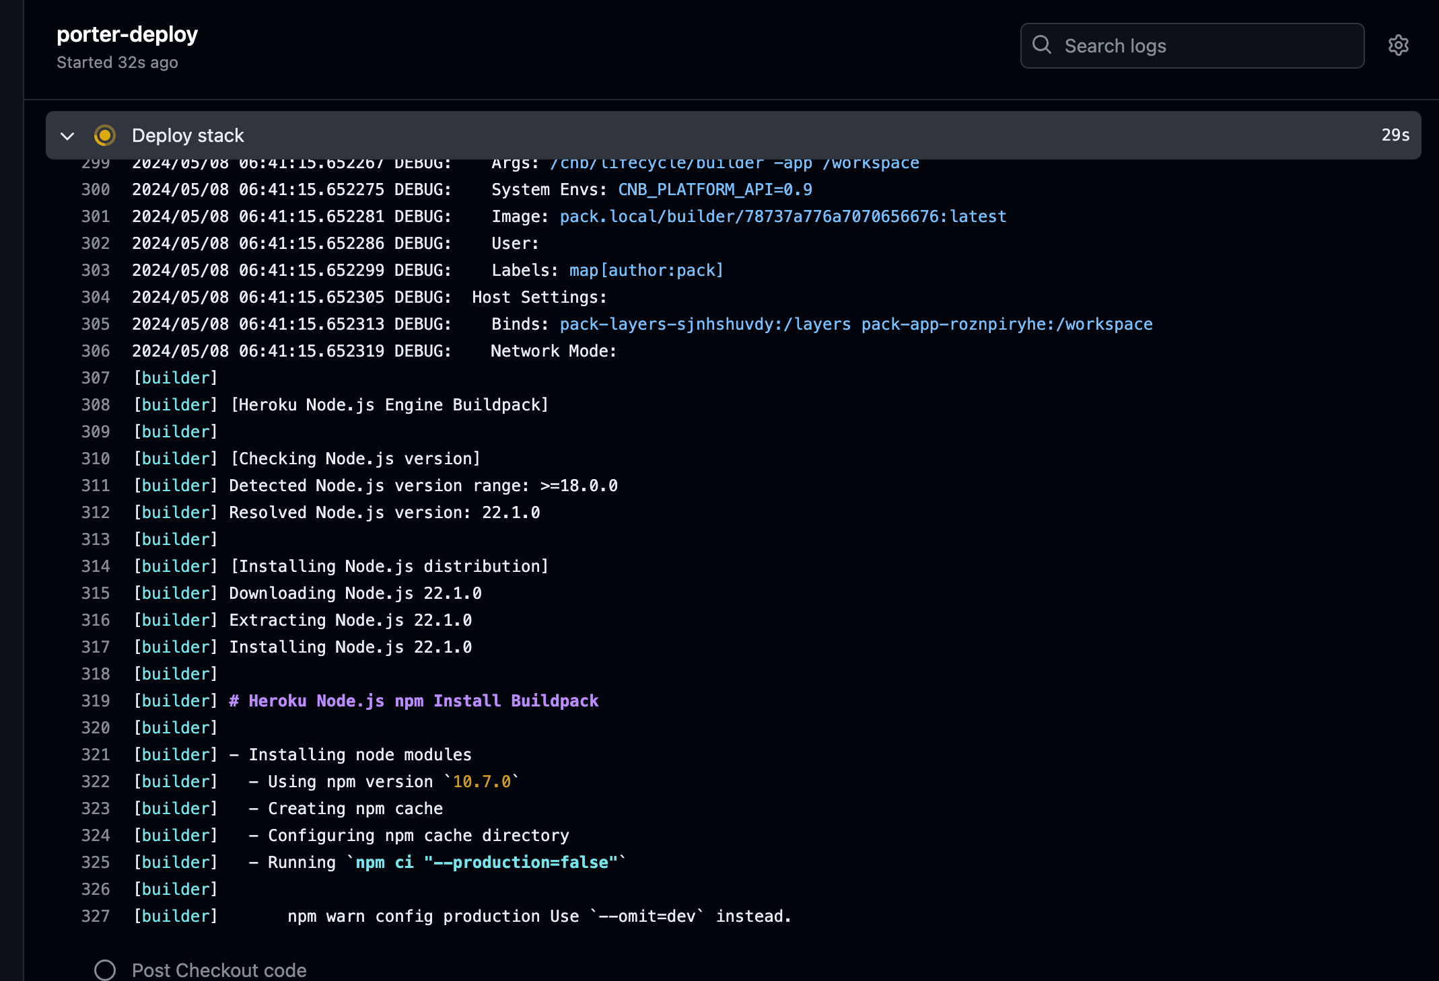Select line 312 via its line number
This screenshot has height=981, width=1439.
[96, 513]
